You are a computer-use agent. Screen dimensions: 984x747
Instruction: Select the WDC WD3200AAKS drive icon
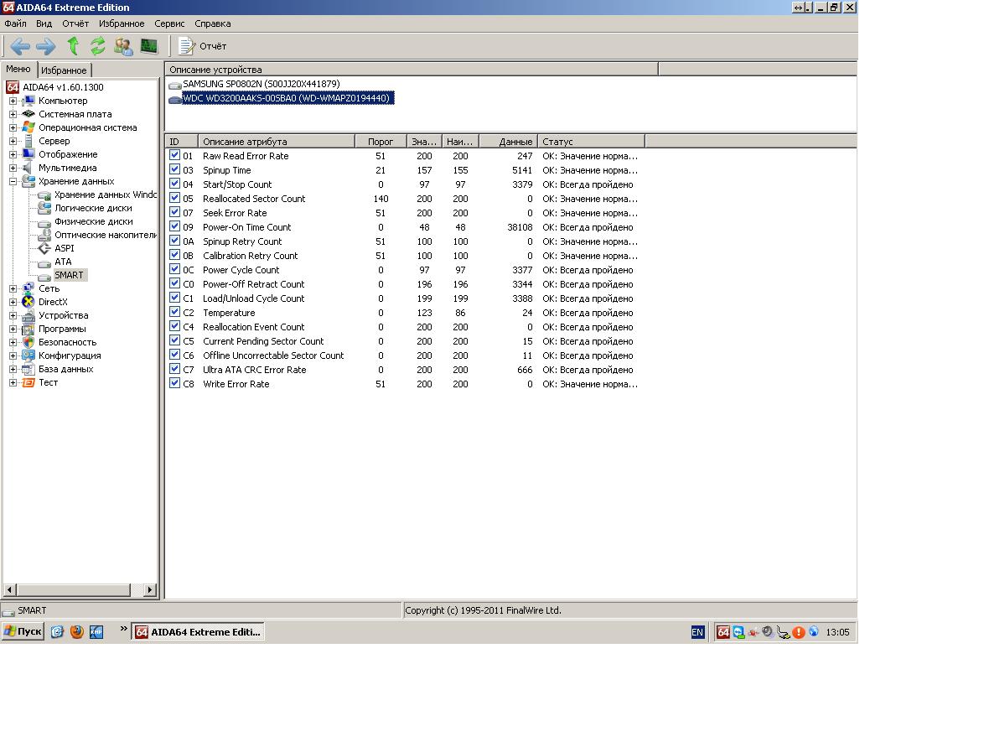175,99
